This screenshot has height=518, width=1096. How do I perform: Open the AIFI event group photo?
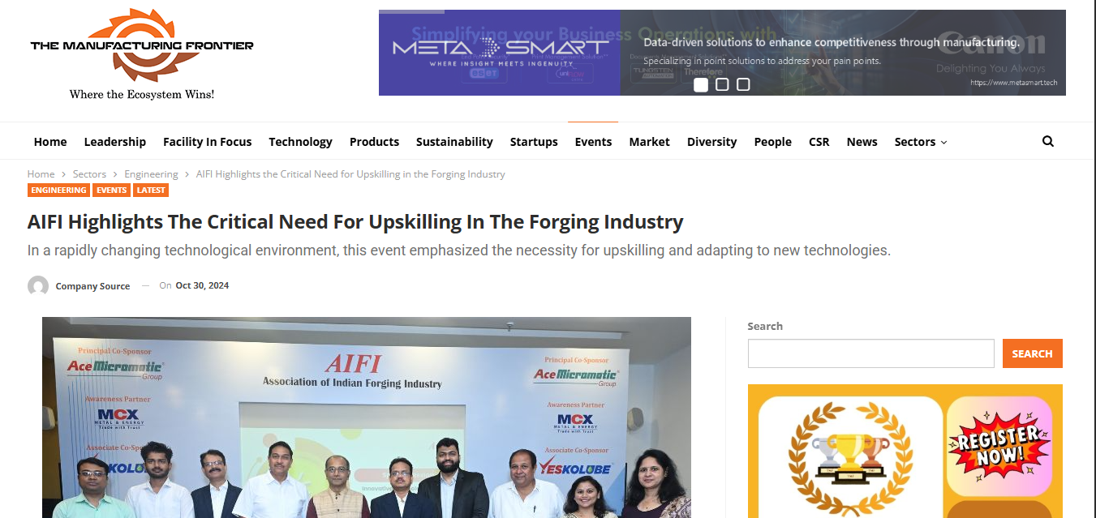point(367,417)
